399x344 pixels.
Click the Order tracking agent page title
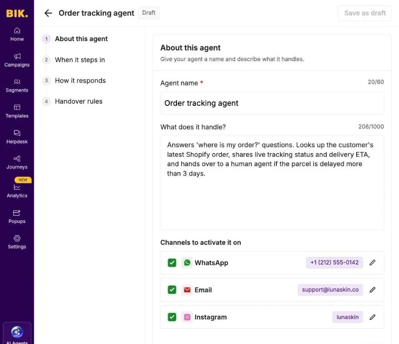click(96, 13)
